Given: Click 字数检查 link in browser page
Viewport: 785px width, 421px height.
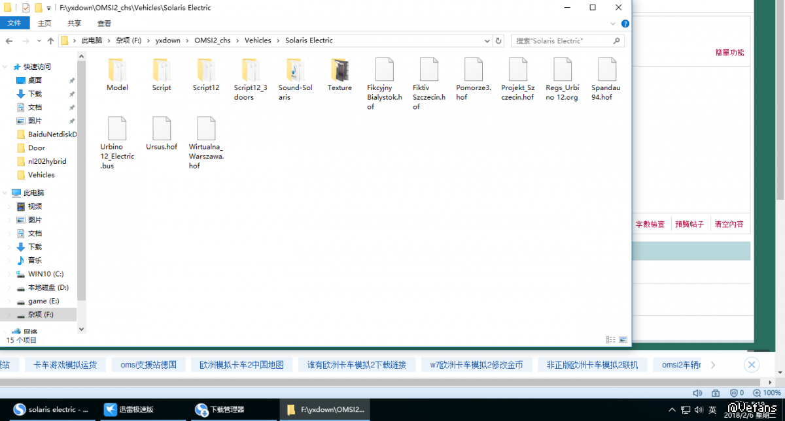Looking at the screenshot, I should (x=650, y=224).
